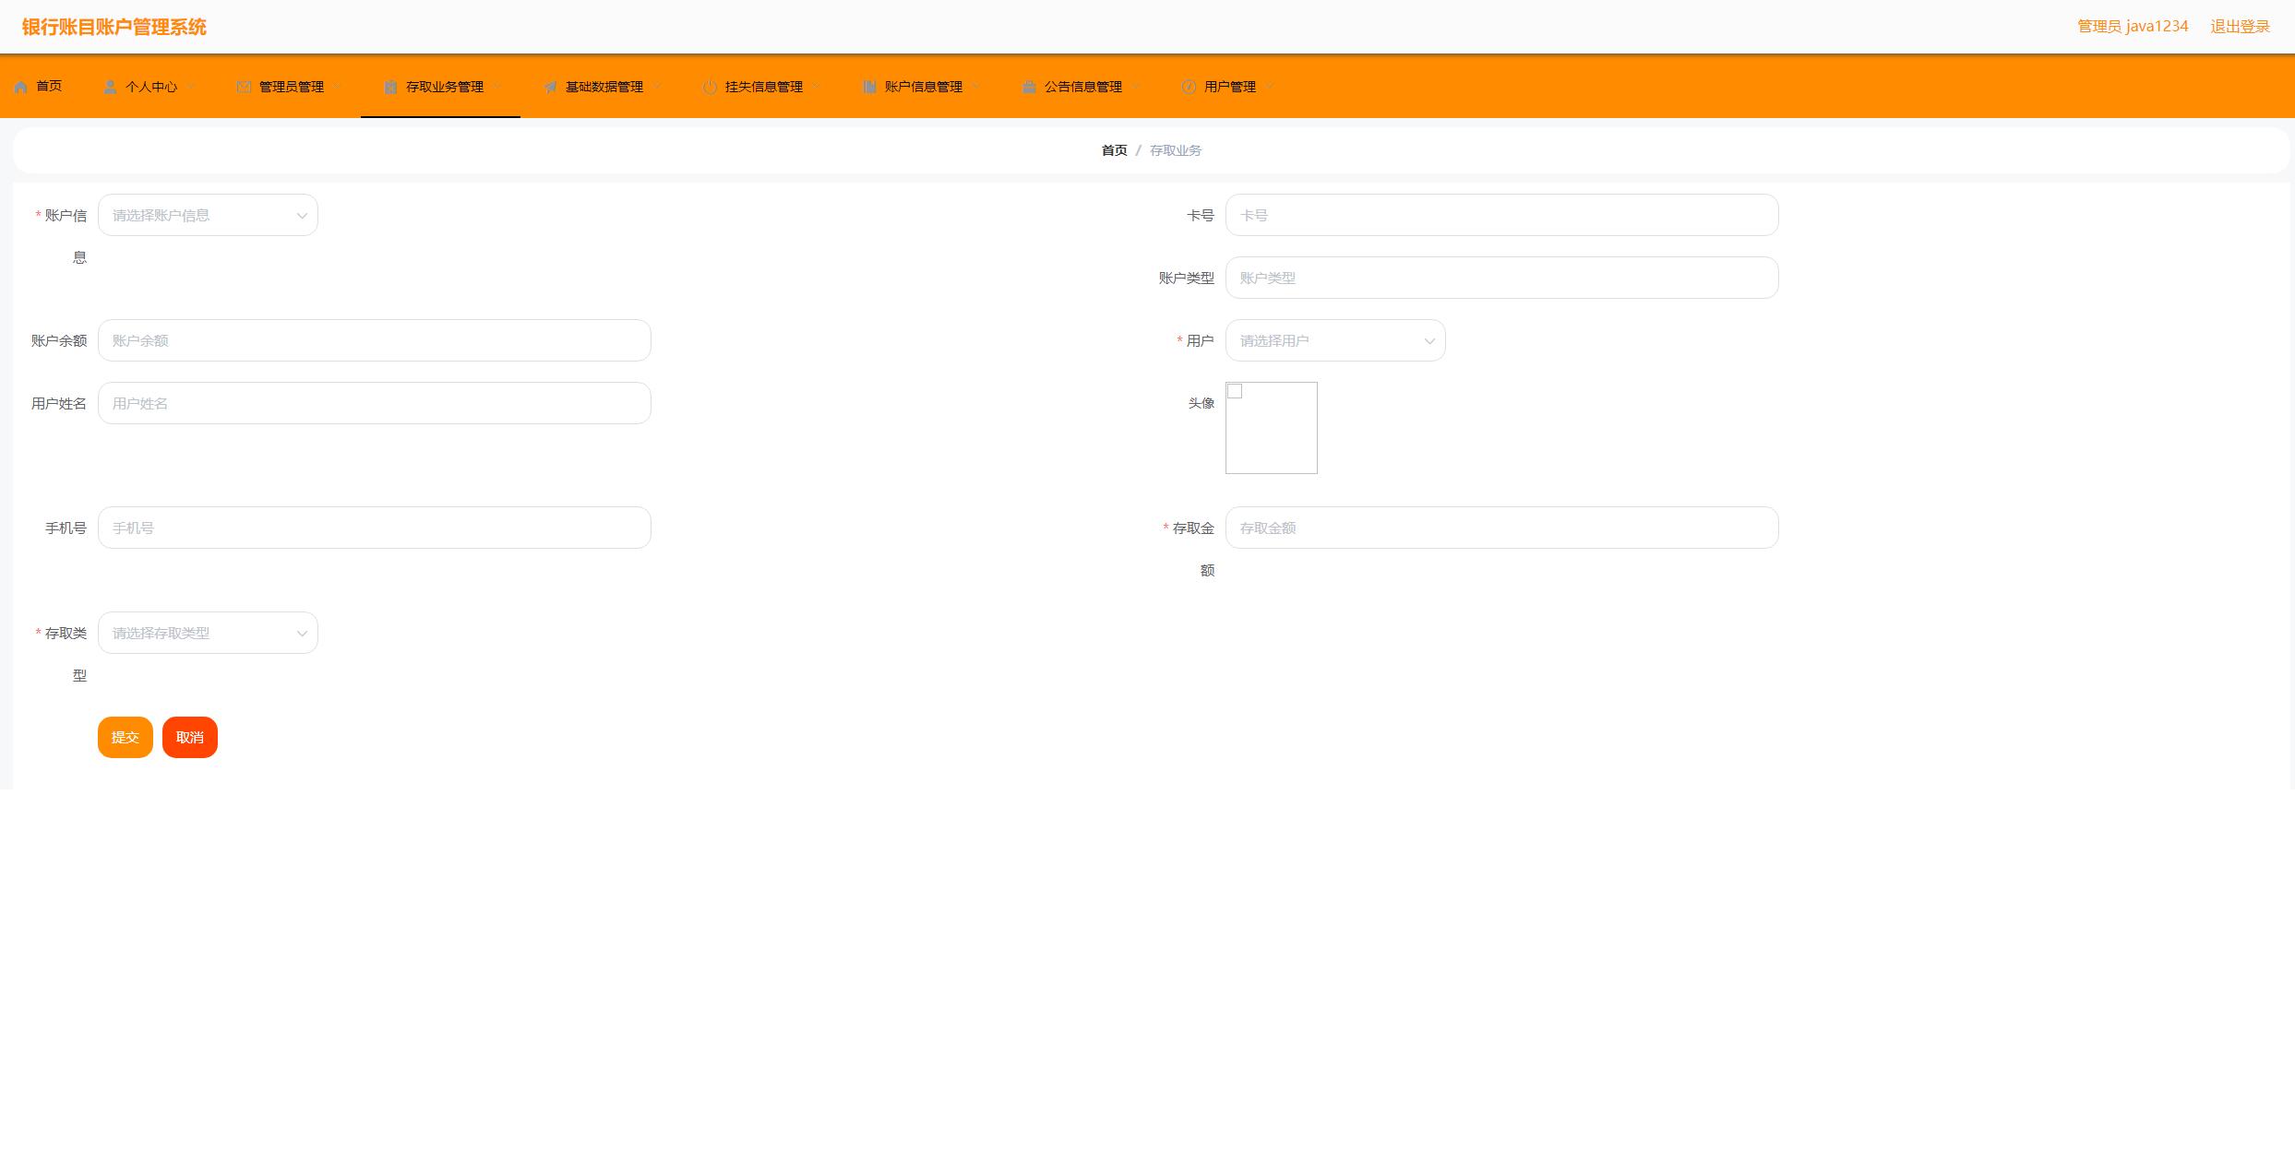Click the 首页 breadcrumb link
Image resolution: width=2295 pixels, height=1163 pixels.
[x=1114, y=150]
